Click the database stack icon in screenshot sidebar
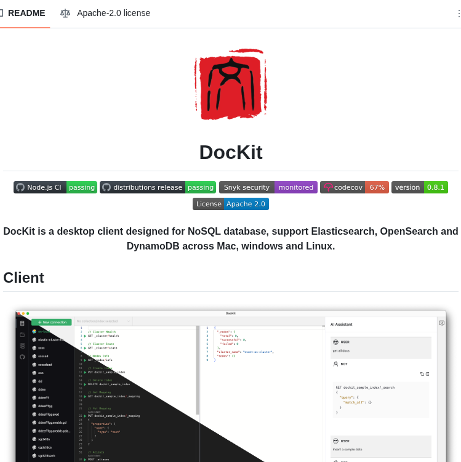 [x=22, y=346]
